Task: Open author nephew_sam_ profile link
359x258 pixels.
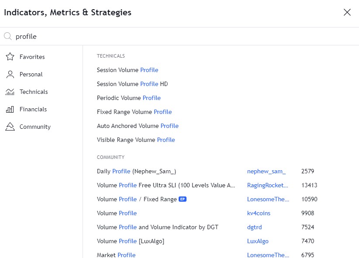Action: tap(266, 171)
